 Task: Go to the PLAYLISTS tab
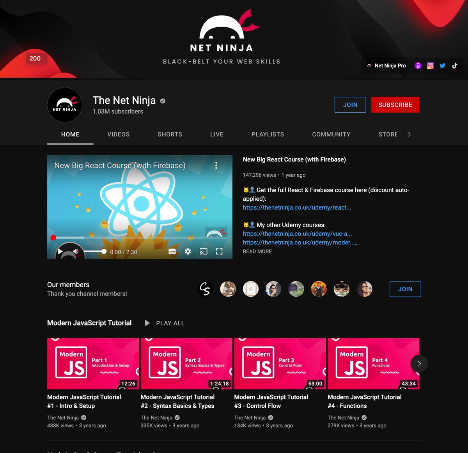pos(268,134)
